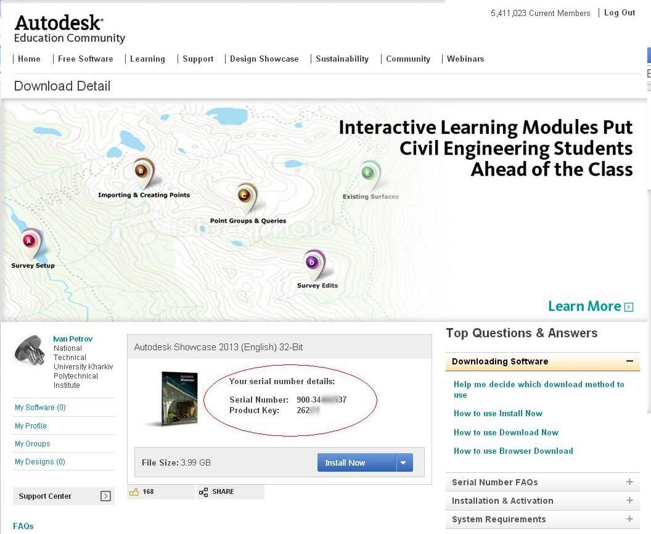Click the Download Detail heading

62,86
